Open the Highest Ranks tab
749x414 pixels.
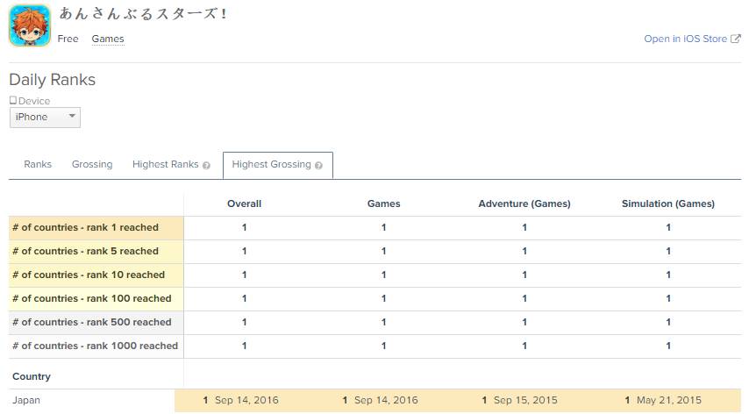[166, 164]
